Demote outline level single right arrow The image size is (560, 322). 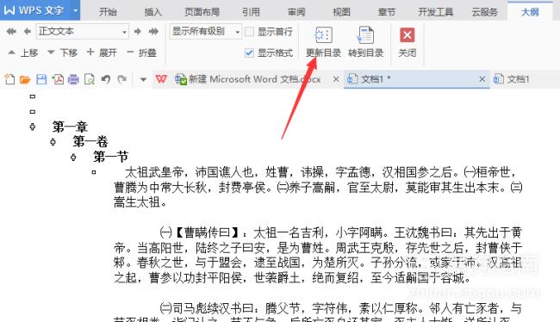138,32
